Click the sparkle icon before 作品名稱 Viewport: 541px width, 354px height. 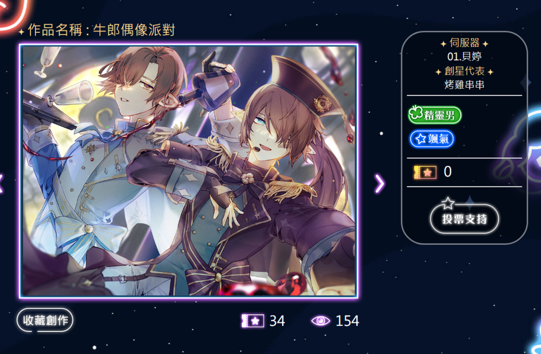click(x=21, y=32)
